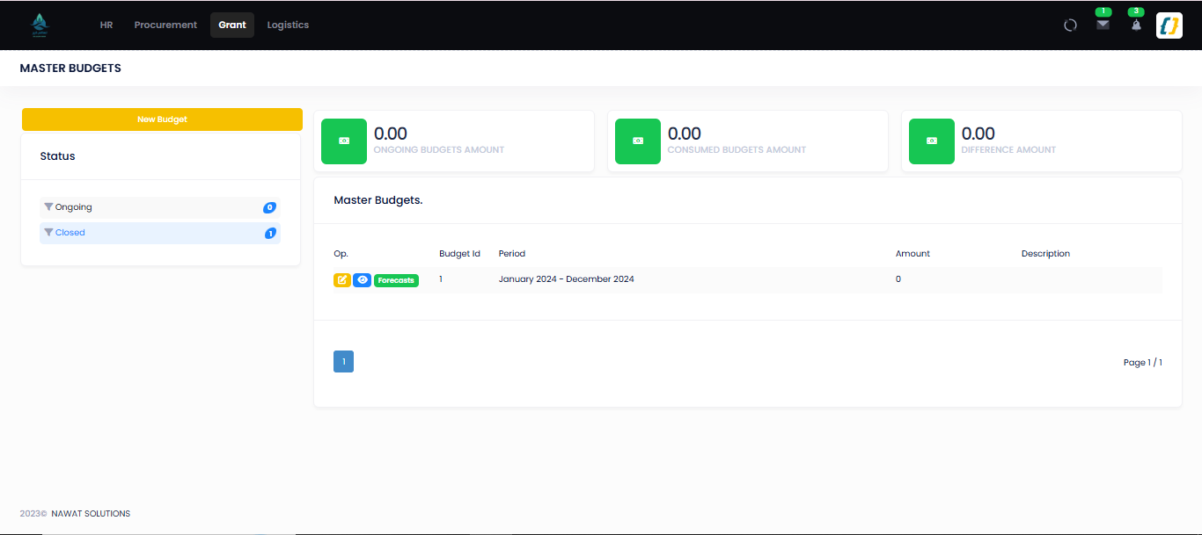Go to pagination page 1
1202x535 pixels.
(x=343, y=361)
